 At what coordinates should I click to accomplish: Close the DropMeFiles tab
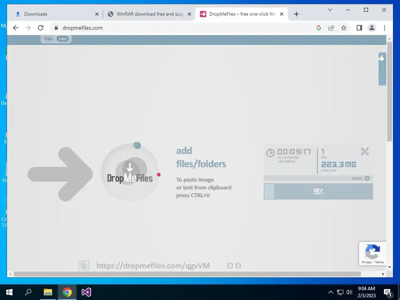pyautogui.click(x=281, y=14)
